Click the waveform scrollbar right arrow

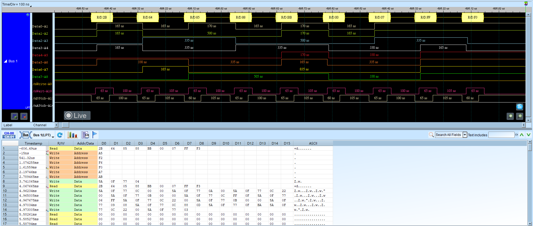(x=524, y=125)
